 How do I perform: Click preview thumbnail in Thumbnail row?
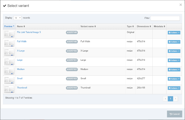[x=9, y=89]
